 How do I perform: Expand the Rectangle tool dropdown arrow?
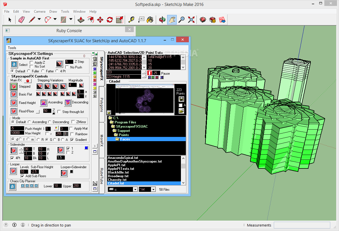71,20
